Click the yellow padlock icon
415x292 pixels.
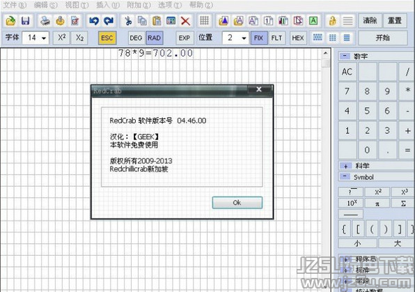click(332, 21)
